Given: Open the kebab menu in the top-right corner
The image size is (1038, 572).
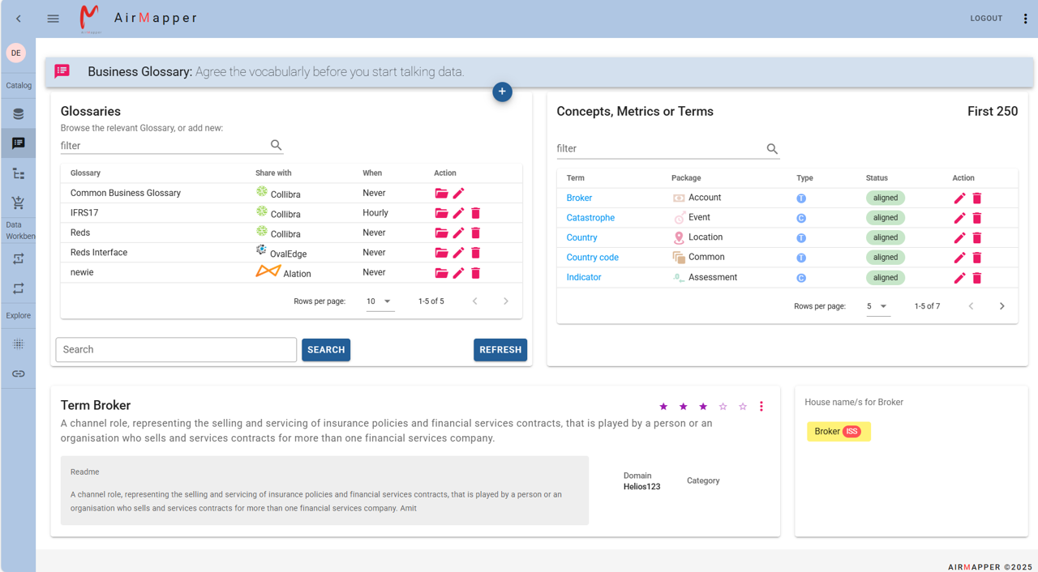Looking at the screenshot, I should pyautogui.click(x=1025, y=18).
